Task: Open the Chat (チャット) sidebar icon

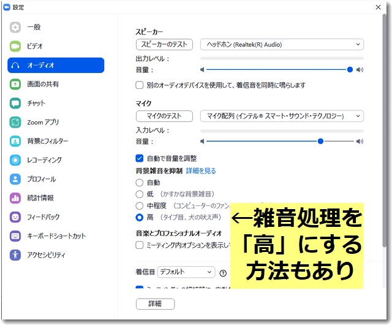Action: point(16,103)
